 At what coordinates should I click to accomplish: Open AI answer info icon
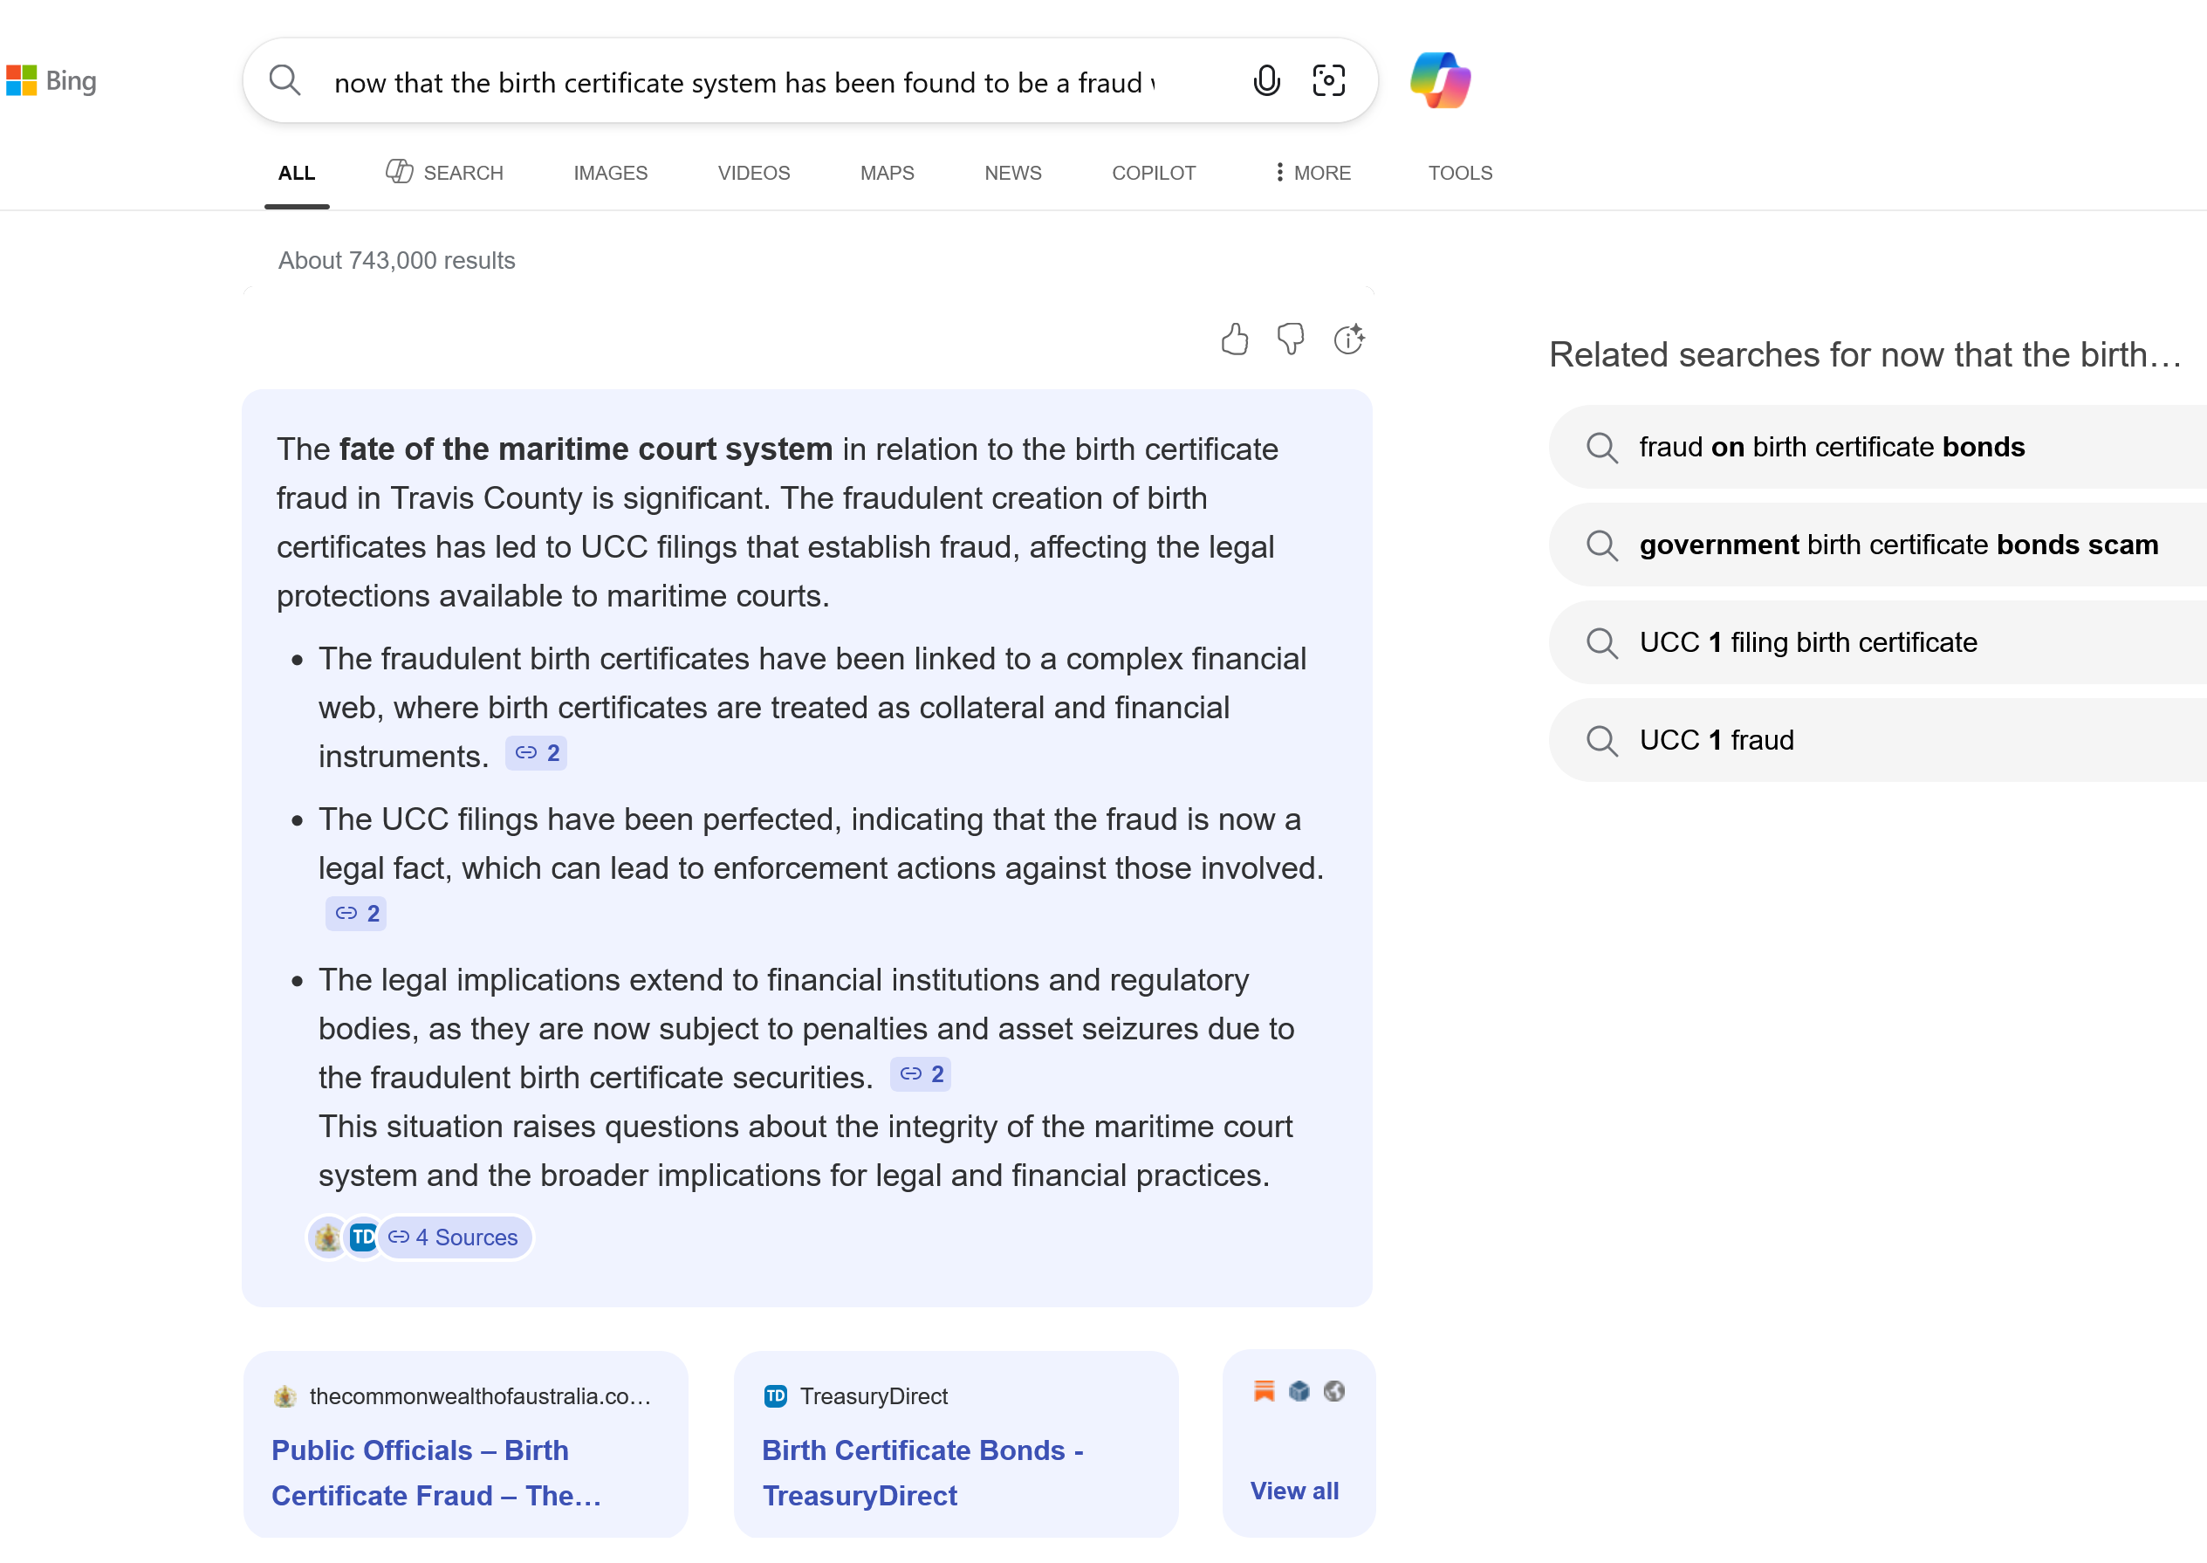(x=1348, y=339)
